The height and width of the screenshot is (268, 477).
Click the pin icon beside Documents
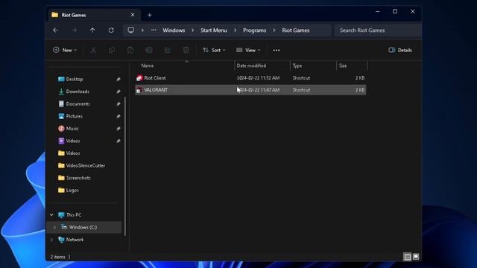119,104
